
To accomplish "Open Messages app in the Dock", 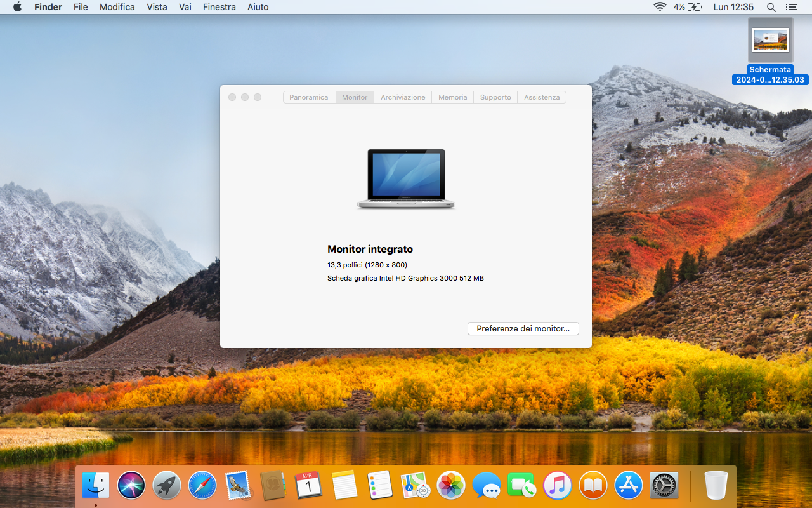I will (487, 486).
